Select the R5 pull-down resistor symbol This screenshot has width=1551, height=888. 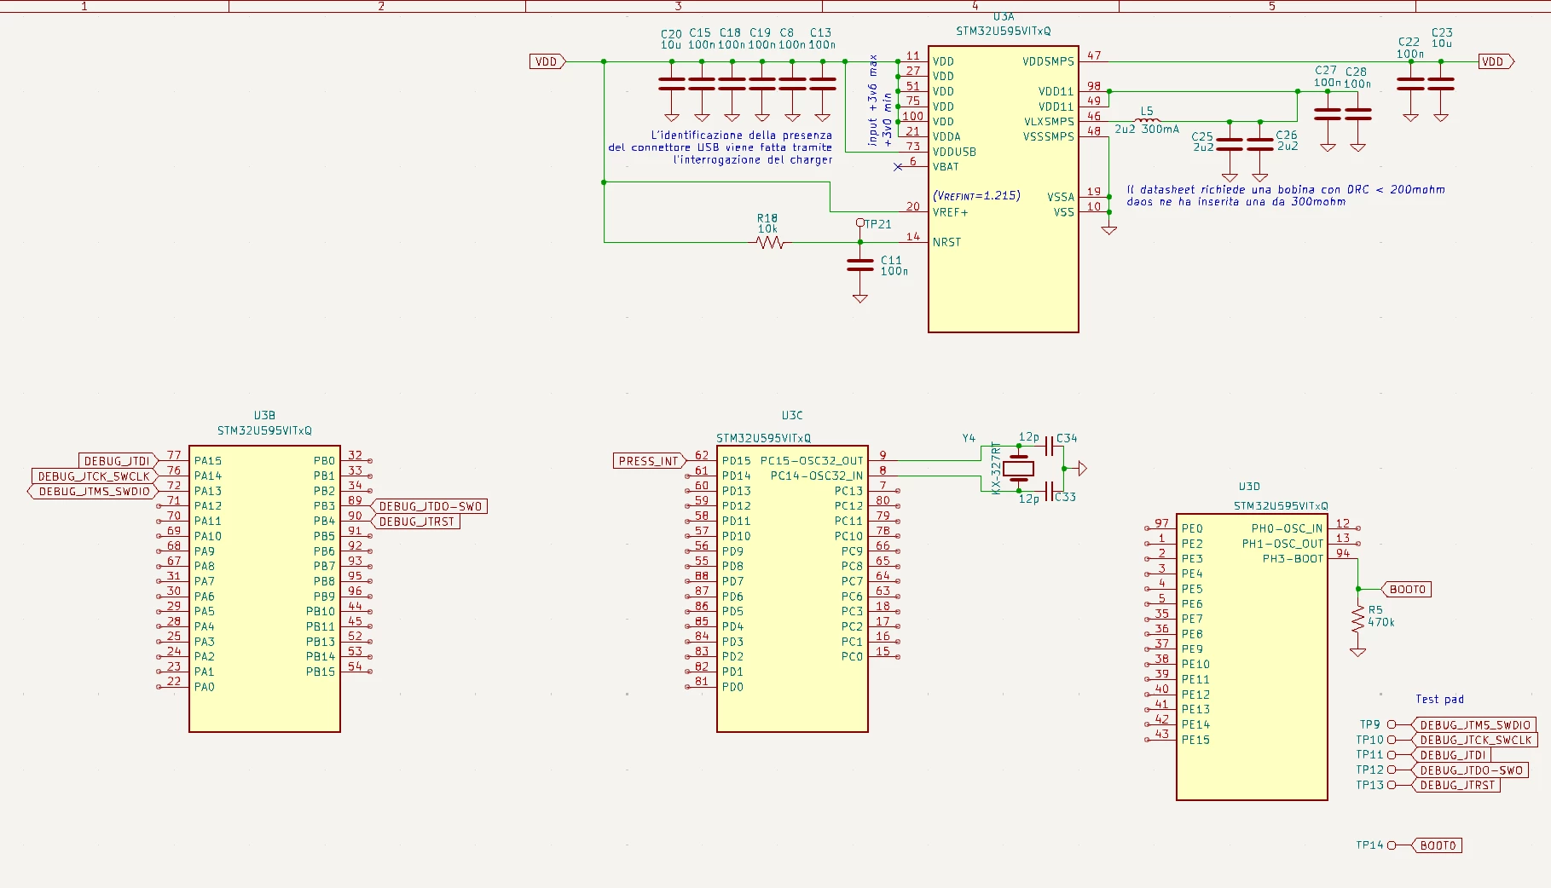tap(1358, 619)
